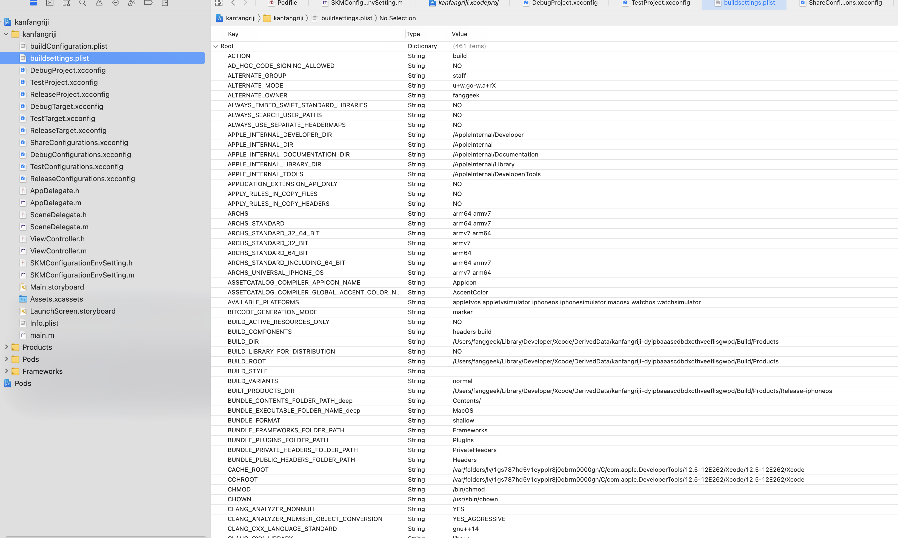Open the Source Control navigator icon
The image size is (898, 538).
(50, 3)
